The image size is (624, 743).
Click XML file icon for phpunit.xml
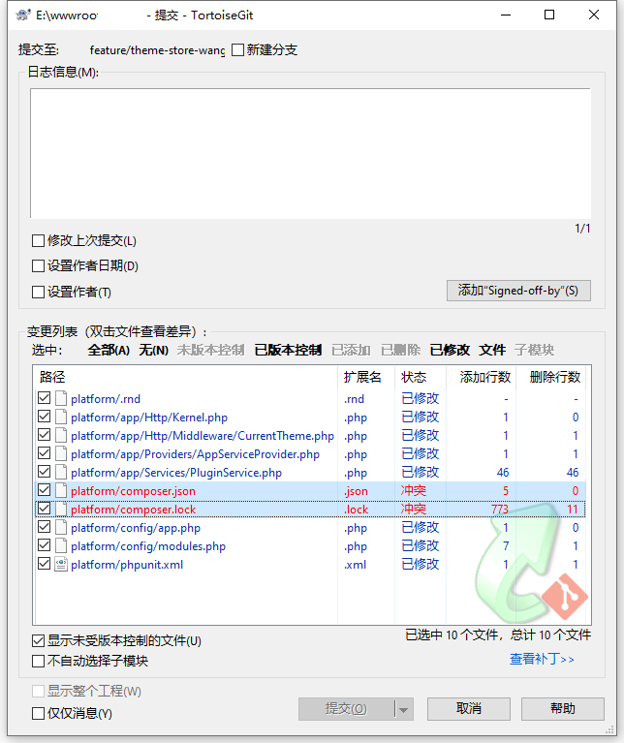pos(61,565)
